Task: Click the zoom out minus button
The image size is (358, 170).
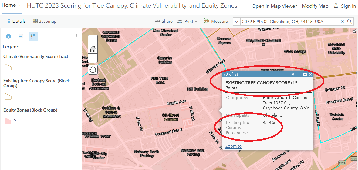Action: (93, 58)
